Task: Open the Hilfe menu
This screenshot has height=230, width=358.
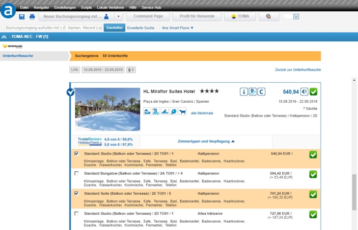Action: pyautogui.click(x=133, y=7)
